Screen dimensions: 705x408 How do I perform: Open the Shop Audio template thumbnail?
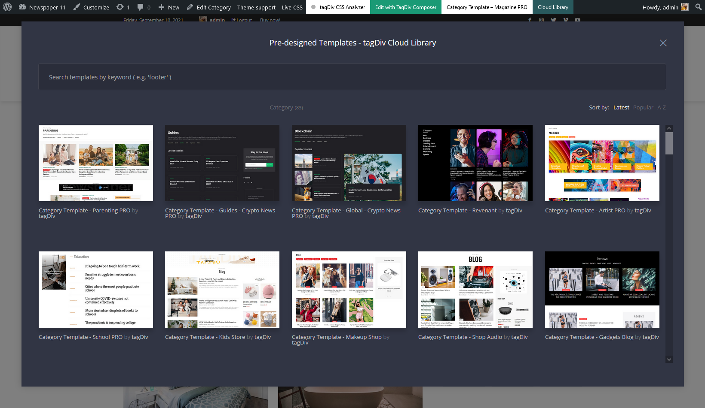point(475,290)
